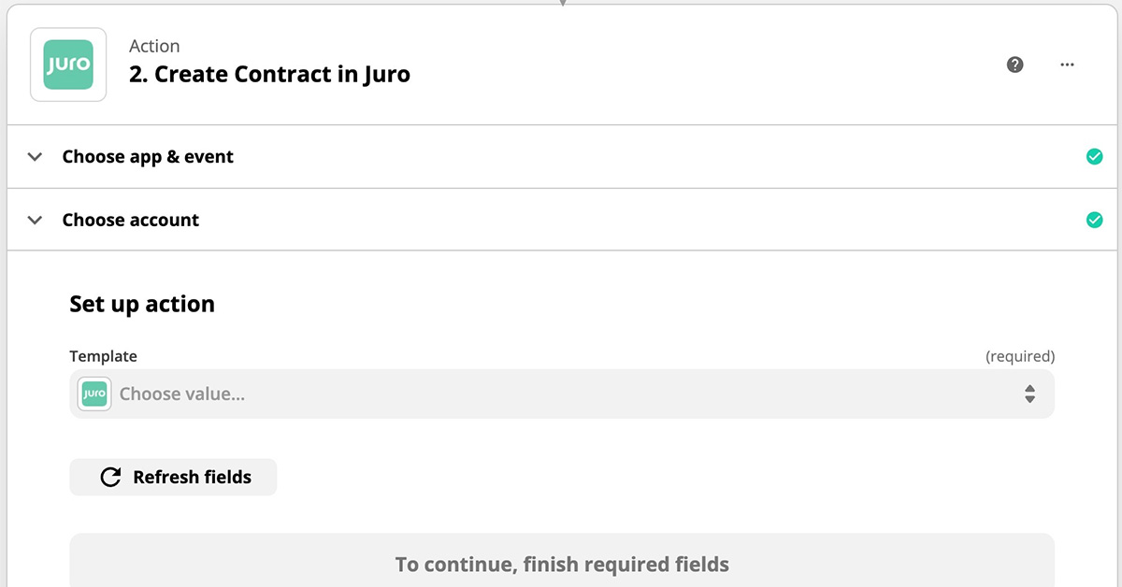Click the connector arrow above the action step
This screenshot has width=1122, height=587.
pos(562,3)
